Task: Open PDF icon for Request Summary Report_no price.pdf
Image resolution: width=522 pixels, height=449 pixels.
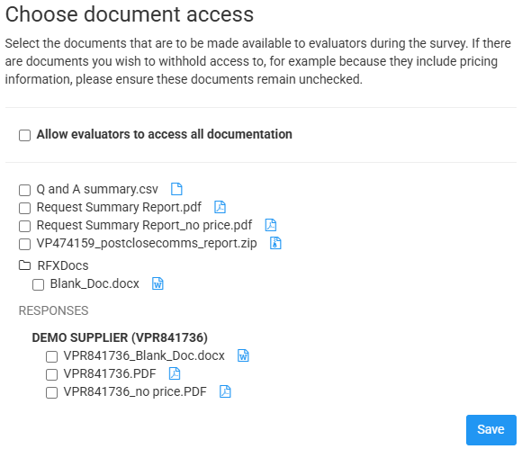Action: (271, 225)
